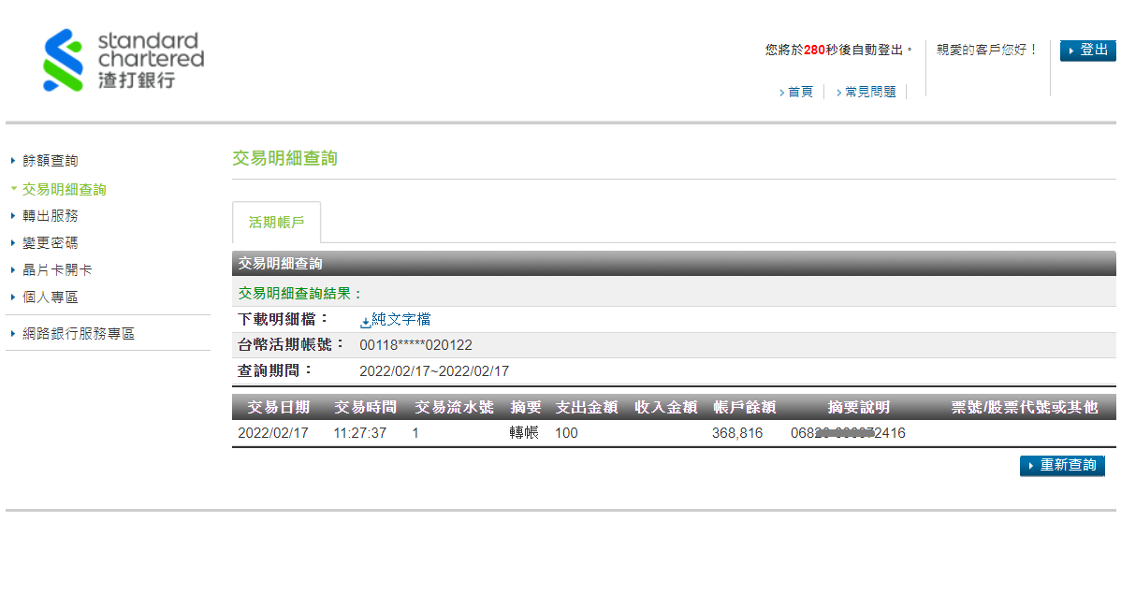
Task: Click the expense amount 100
Action: [x=566, y=433]
